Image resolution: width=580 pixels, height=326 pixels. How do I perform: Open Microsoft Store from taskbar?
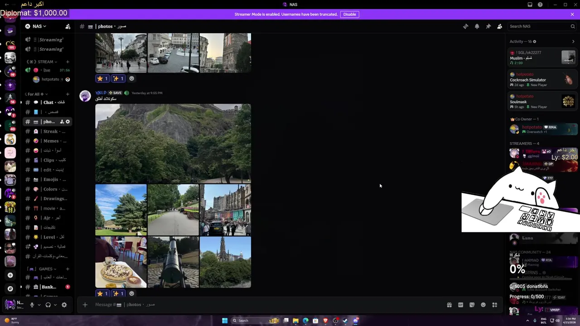[315, 321]
